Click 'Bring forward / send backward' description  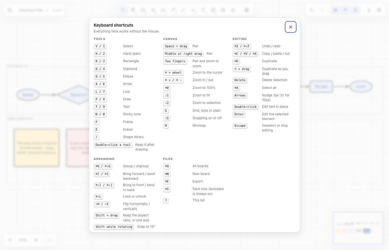click(x=139, y=176)
